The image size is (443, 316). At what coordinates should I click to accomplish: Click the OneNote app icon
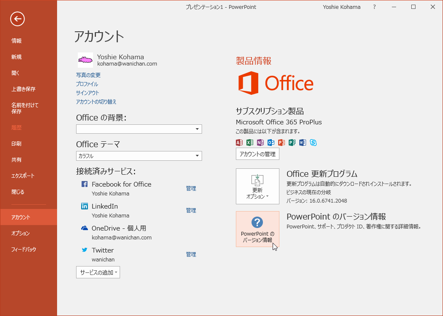pos(260,143)
